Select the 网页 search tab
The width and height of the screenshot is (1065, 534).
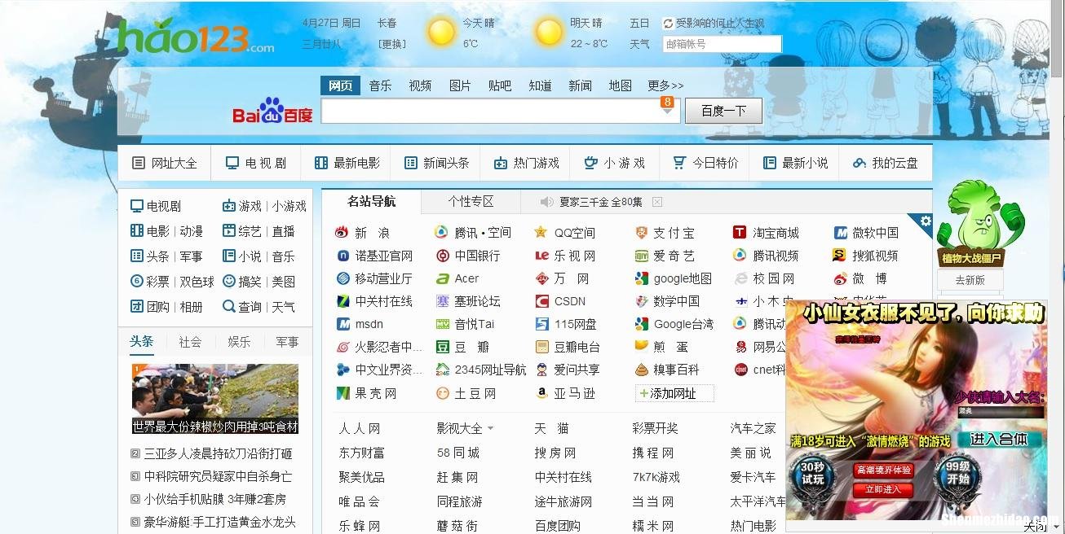[x=340, y=85]
